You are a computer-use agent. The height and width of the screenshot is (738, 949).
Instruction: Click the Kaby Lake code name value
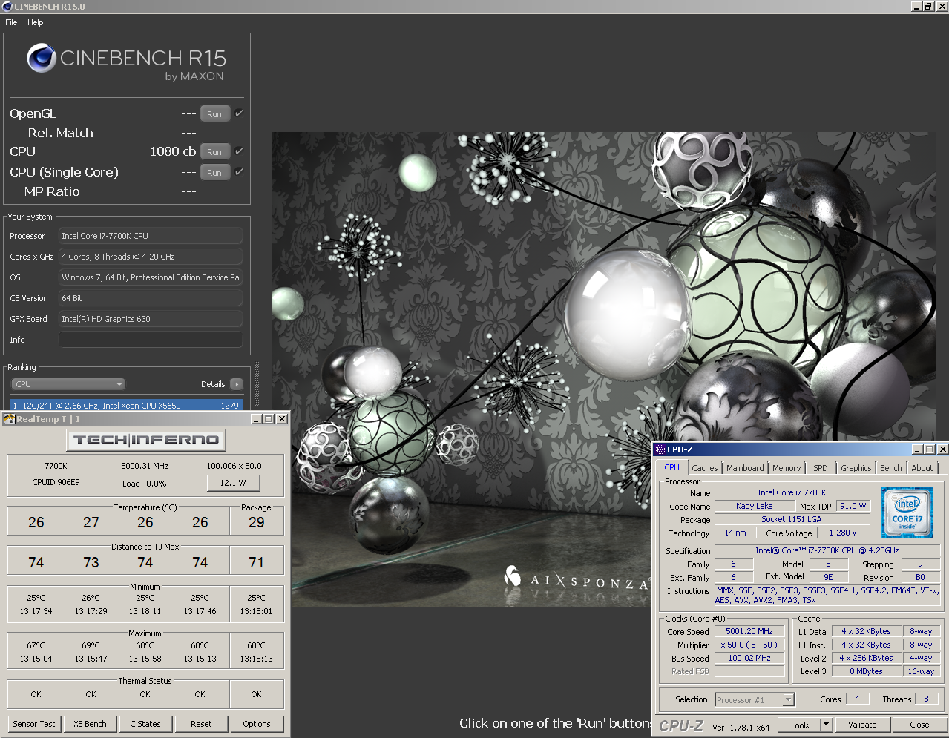pyautogui.click(x=755, y=506)
